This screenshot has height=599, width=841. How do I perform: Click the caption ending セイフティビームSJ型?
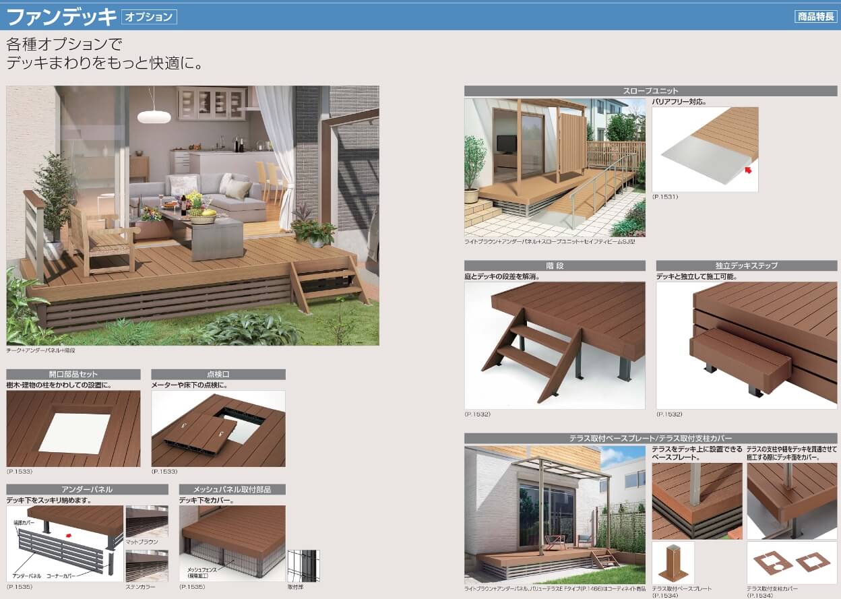[x=550, y=241]
